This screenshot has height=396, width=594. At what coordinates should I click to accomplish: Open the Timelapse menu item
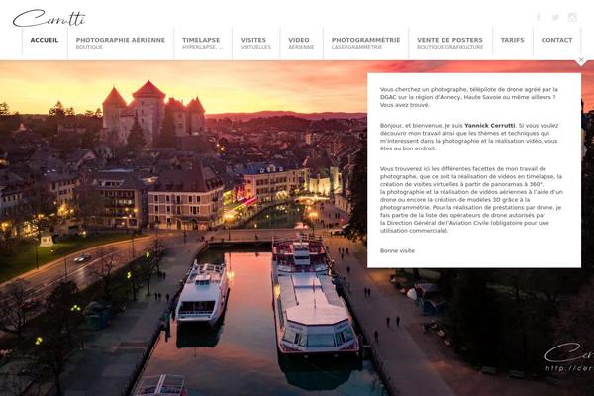point(203,43)
